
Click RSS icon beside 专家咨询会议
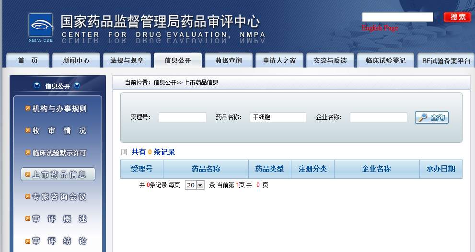(x=28, y=196)
